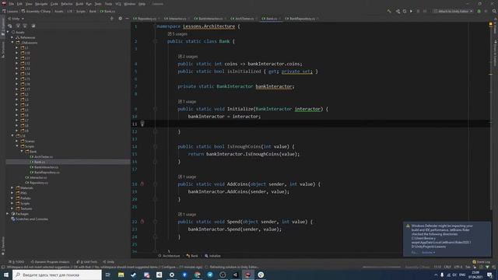The height and width of the screenshot is (280, 498).
Task: Open the Help menu
Action: tap(142, 4)
